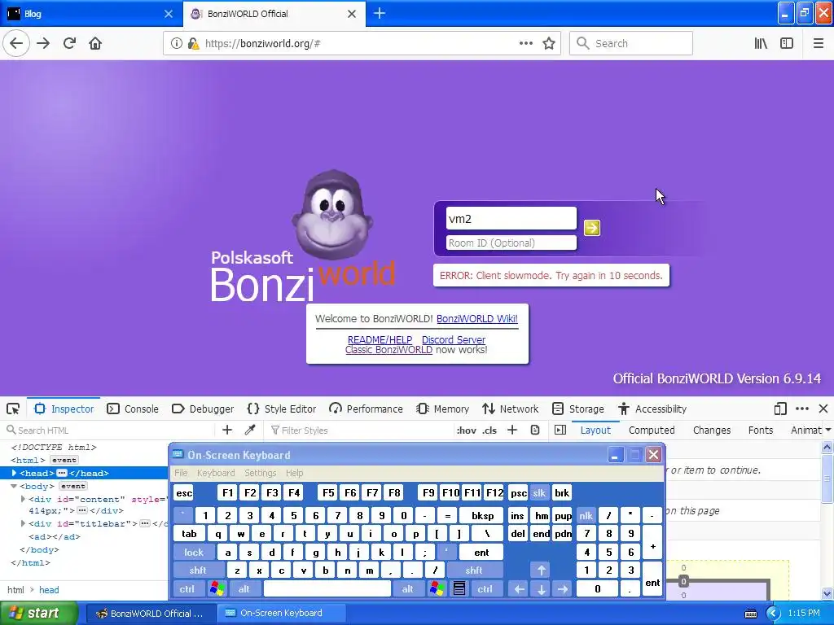Open the Classic BonziWORLD link
This screenshot has height=625, width=834.
coord(388,350)
